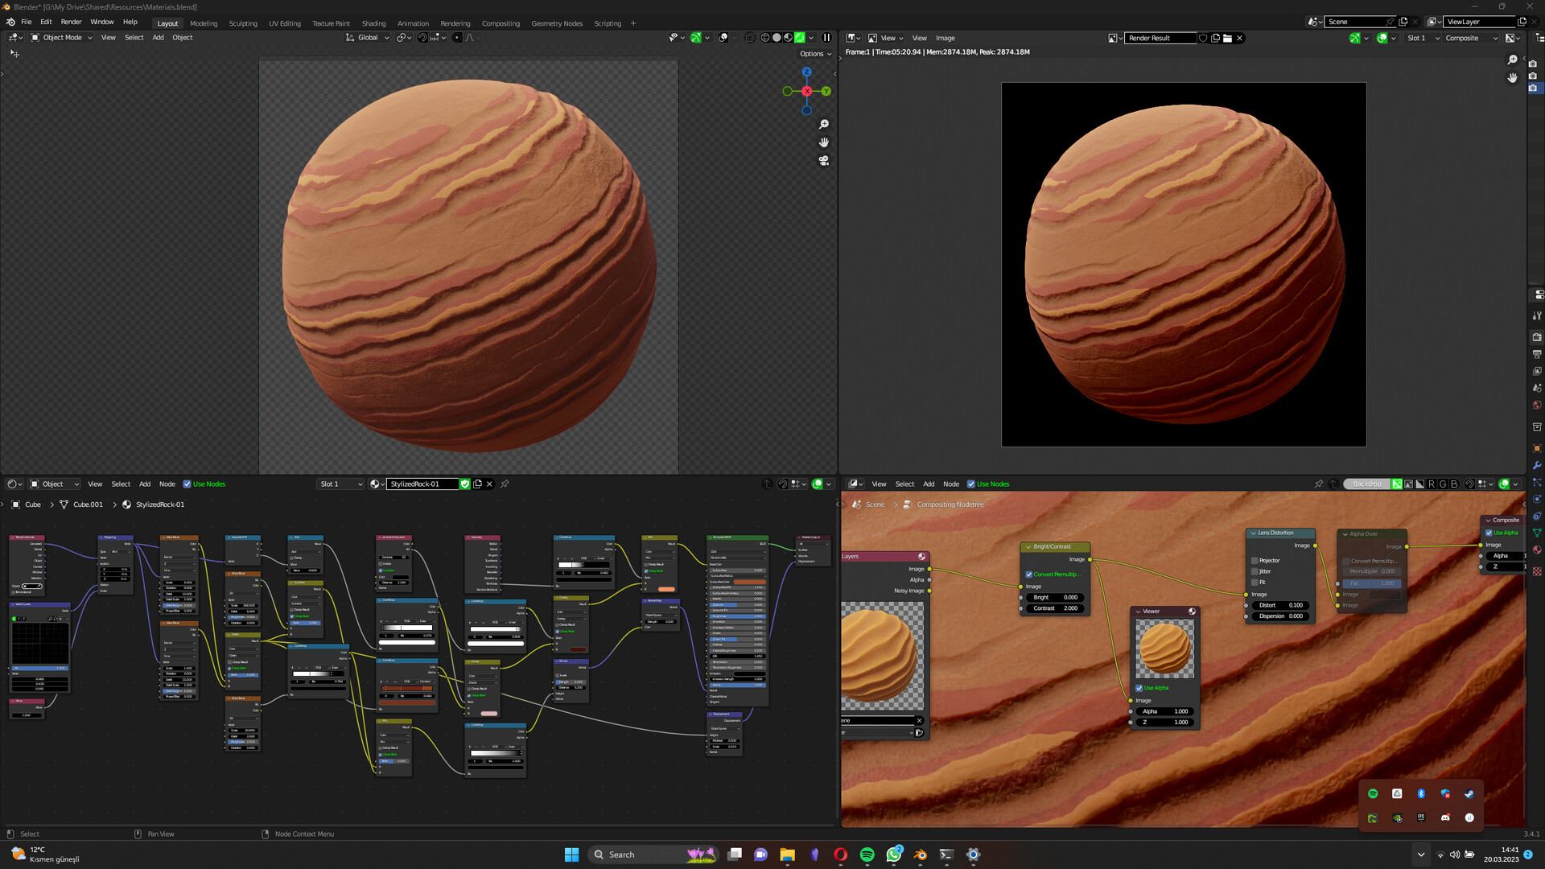Open the Slot 1 dropdown in the image editor
The width and height of the screenshot is (1545, 869).
pos(1420,38)
